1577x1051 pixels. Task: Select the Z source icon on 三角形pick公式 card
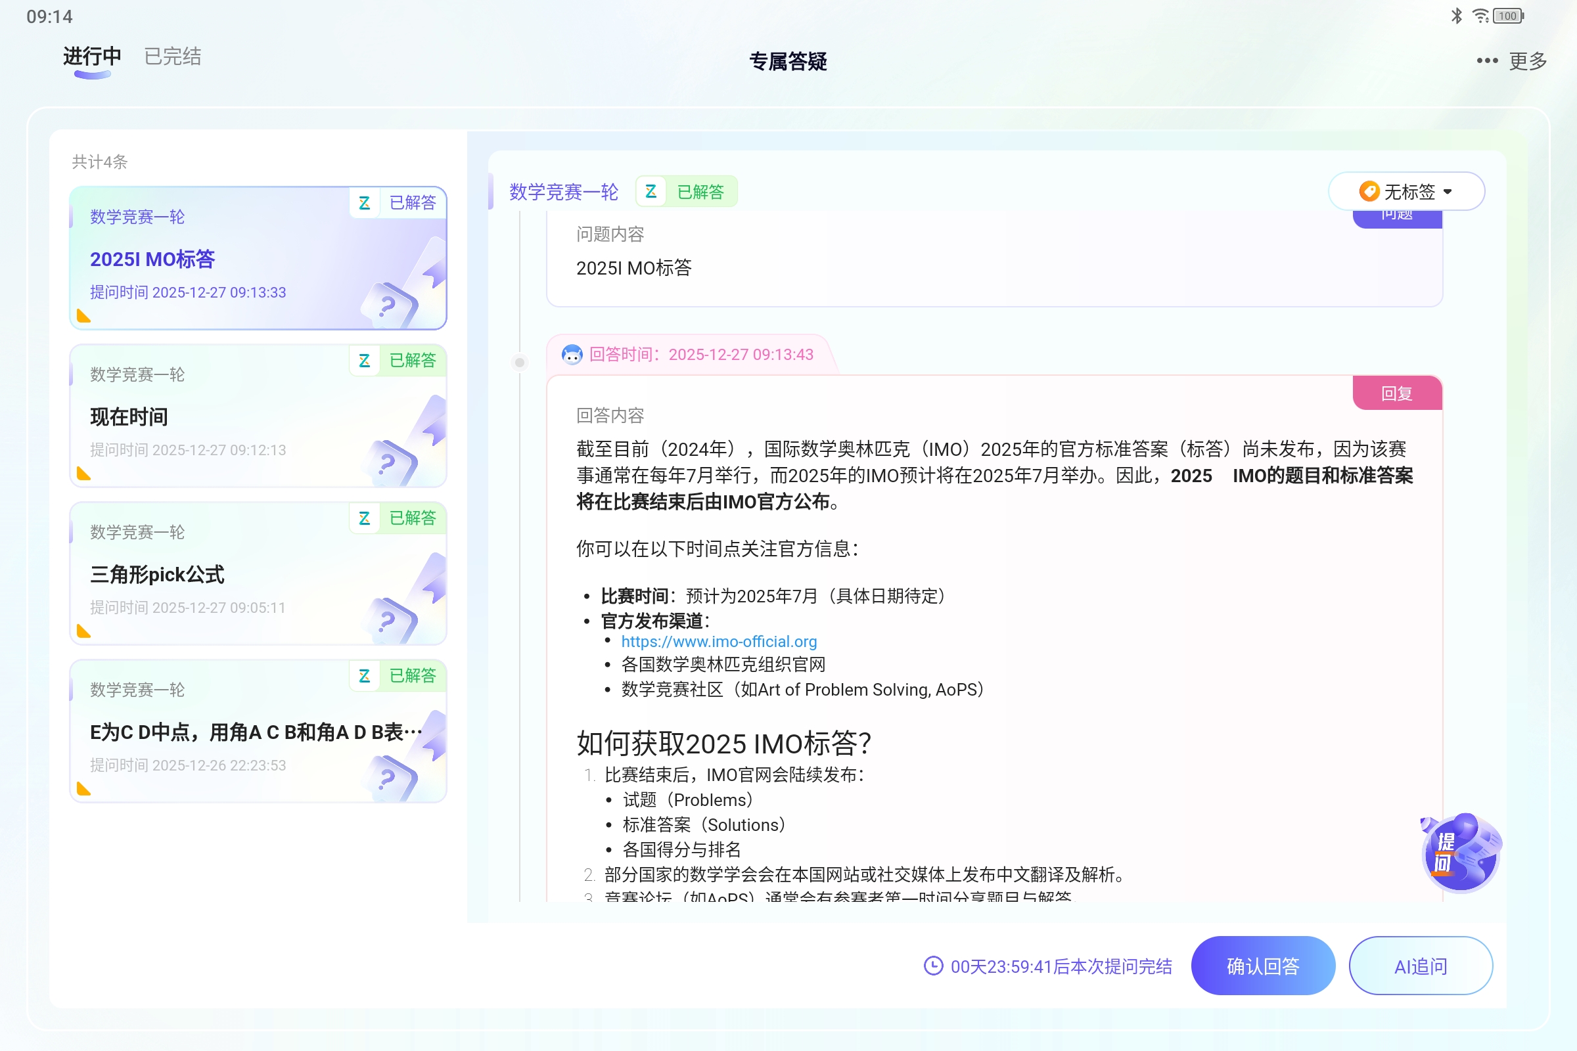365,518
